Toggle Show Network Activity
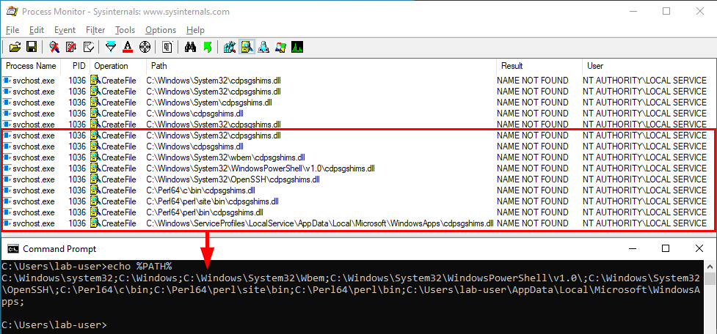 tap(263, 47)
